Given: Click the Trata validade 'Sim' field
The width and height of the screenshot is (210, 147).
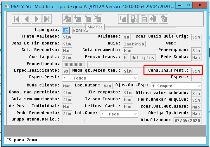Looking at the screenshot, I should [x=67, y=37].
